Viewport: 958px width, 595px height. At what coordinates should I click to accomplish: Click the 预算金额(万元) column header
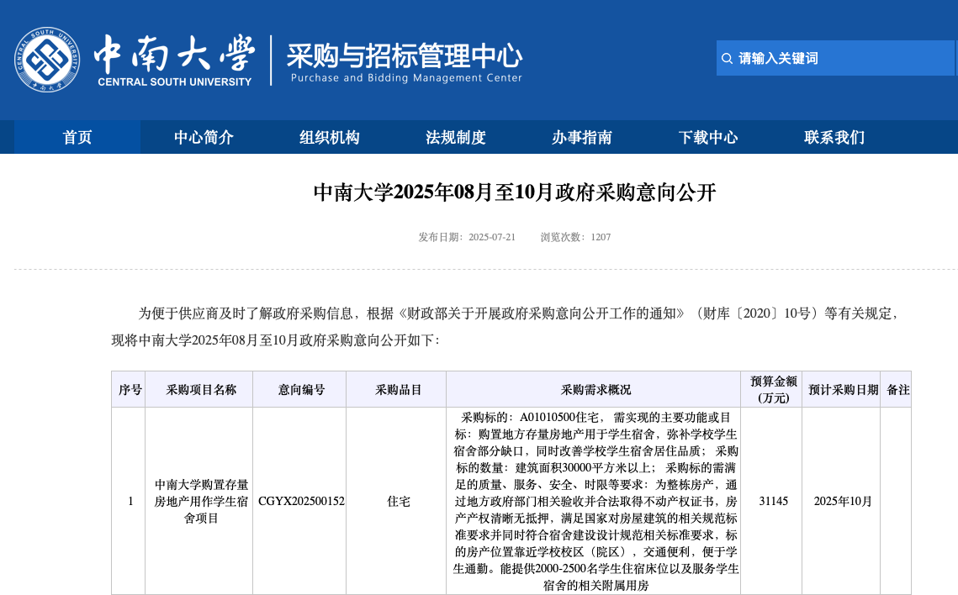pyautogui.click(x=773, y=389)
